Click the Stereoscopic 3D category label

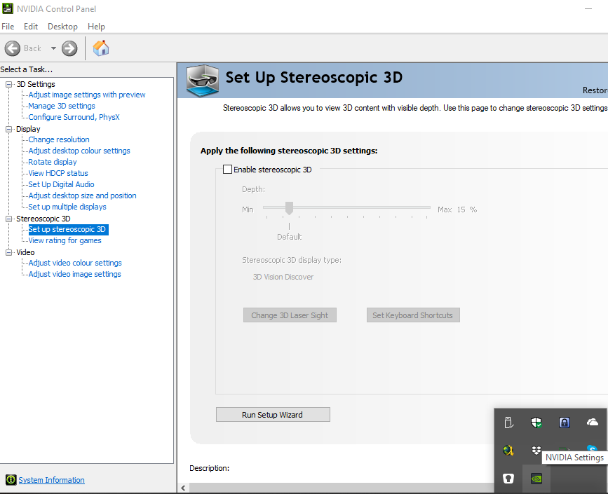[43, 219]
